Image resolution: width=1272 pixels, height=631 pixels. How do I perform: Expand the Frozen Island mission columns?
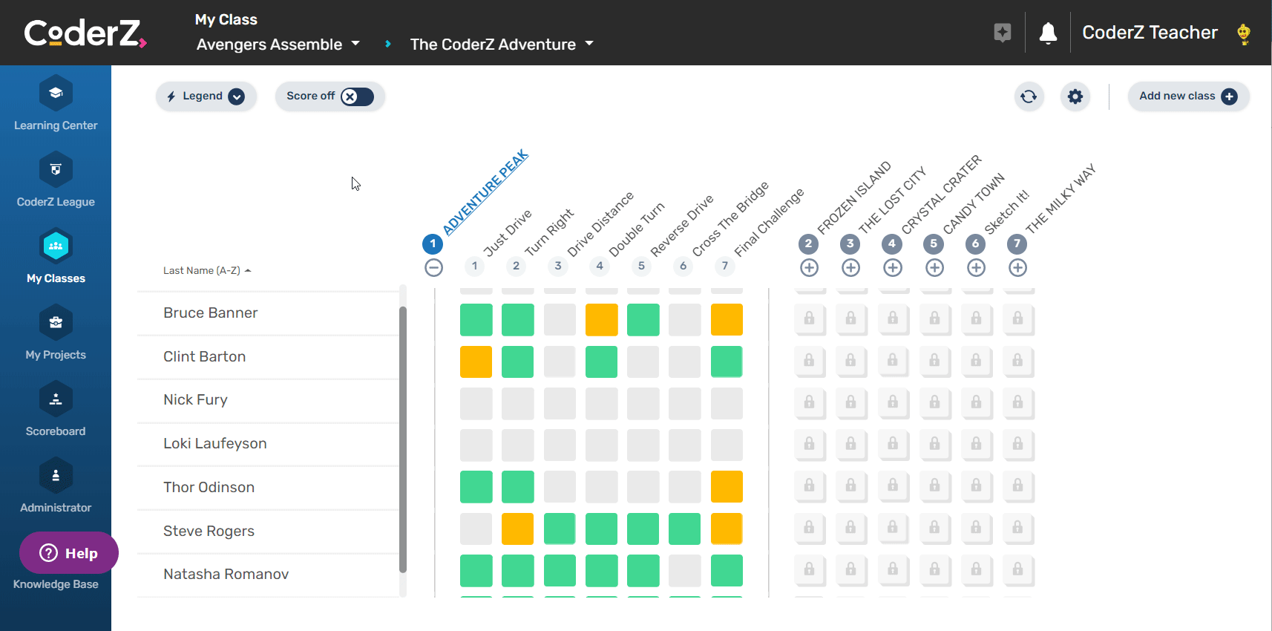click(x=809, y=268)
